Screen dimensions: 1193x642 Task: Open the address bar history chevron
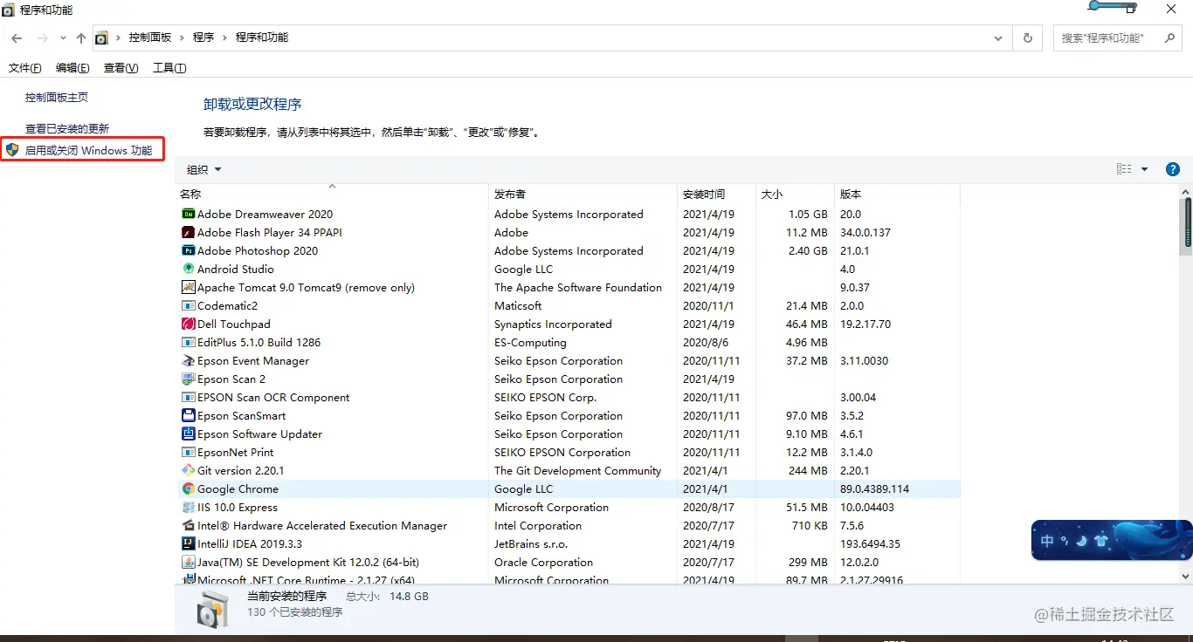click(x=997, y=38)
